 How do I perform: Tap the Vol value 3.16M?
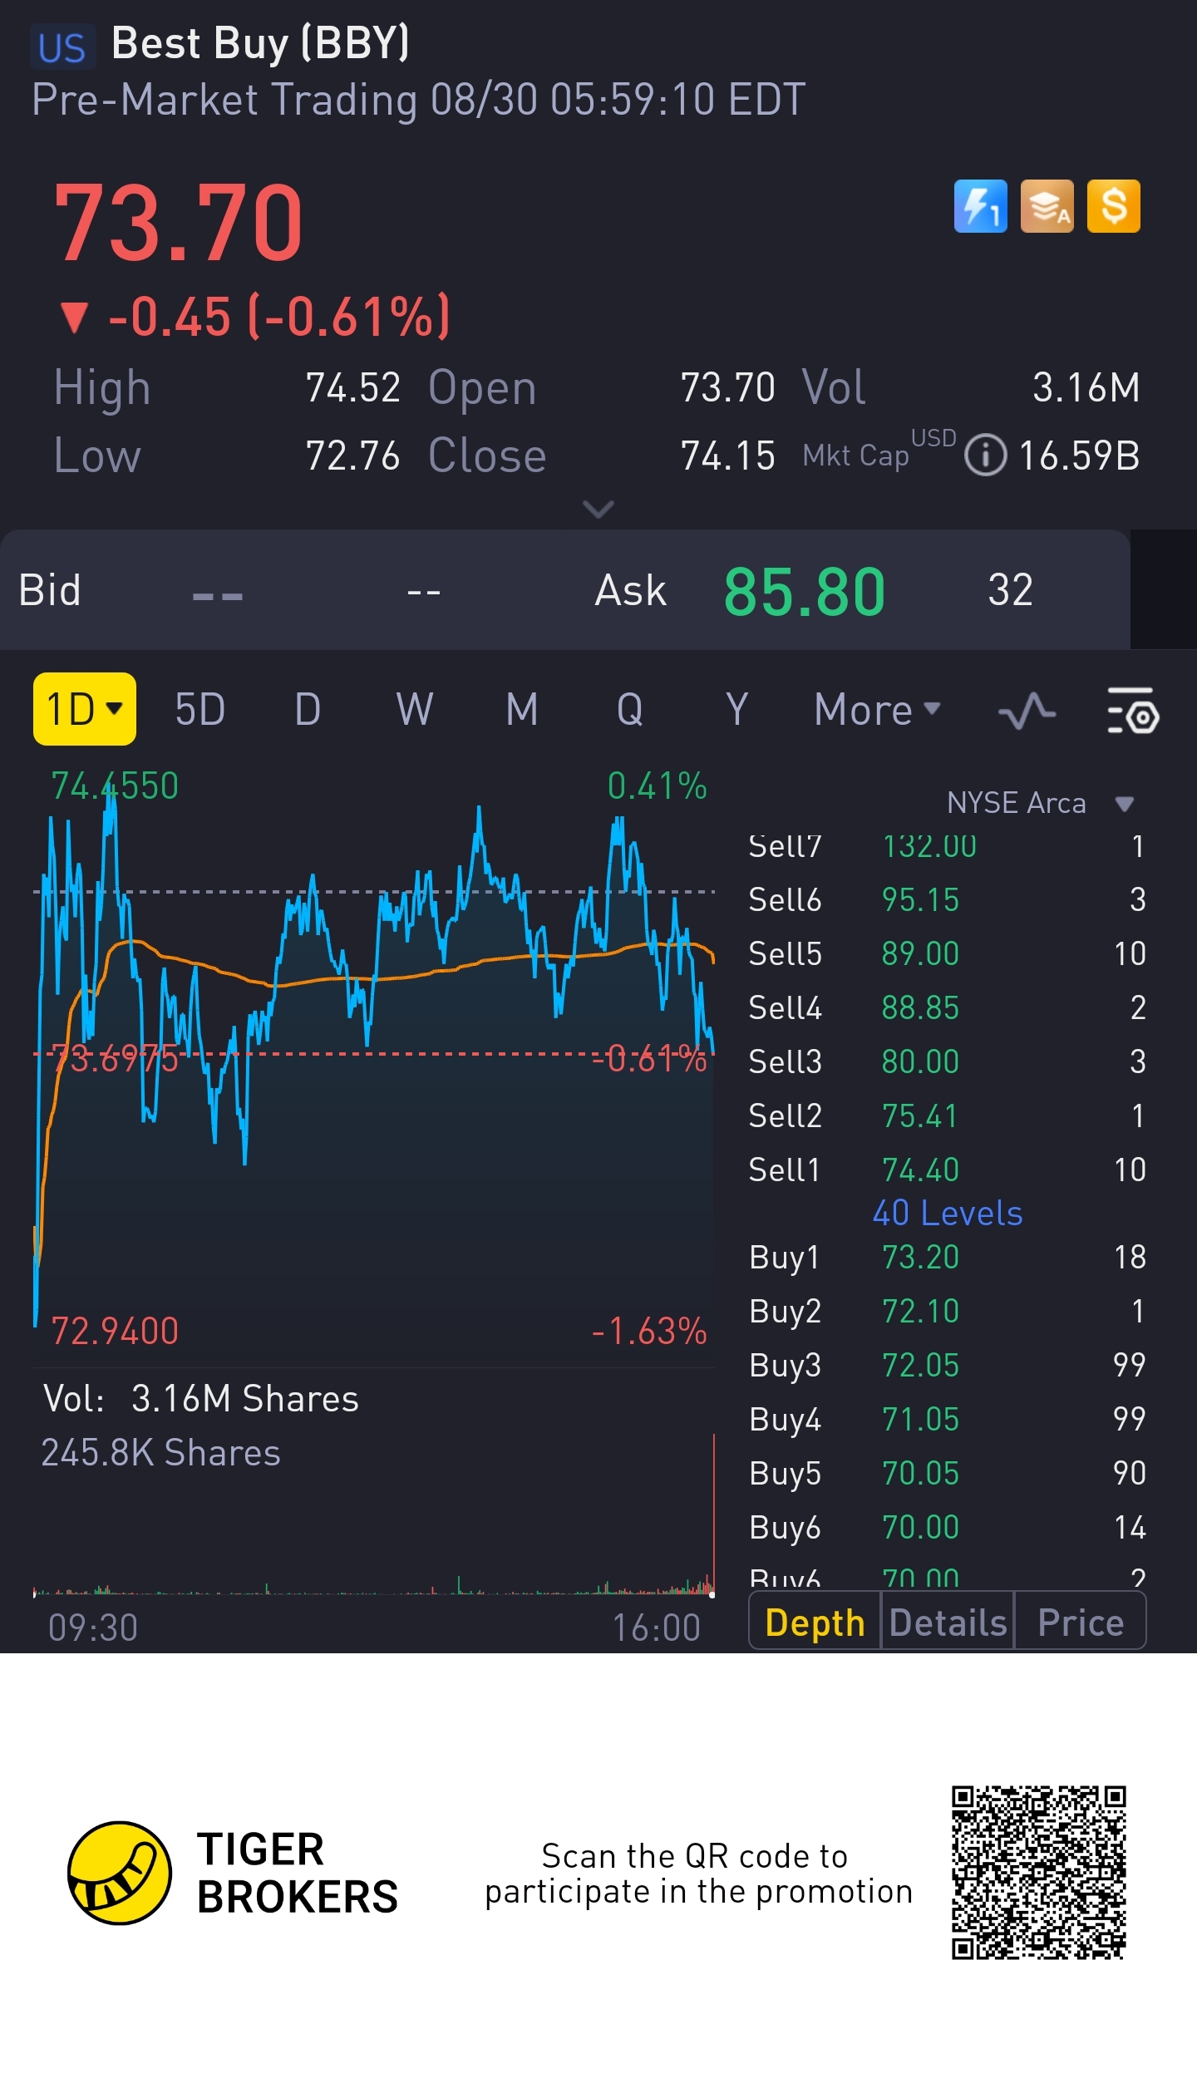pyautogui.click(x=1086, y=388)
